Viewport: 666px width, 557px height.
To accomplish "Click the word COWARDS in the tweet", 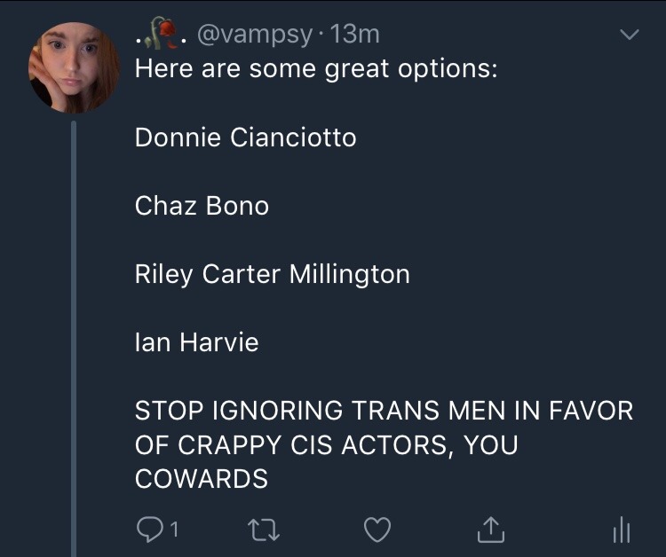I will (201, 479).
